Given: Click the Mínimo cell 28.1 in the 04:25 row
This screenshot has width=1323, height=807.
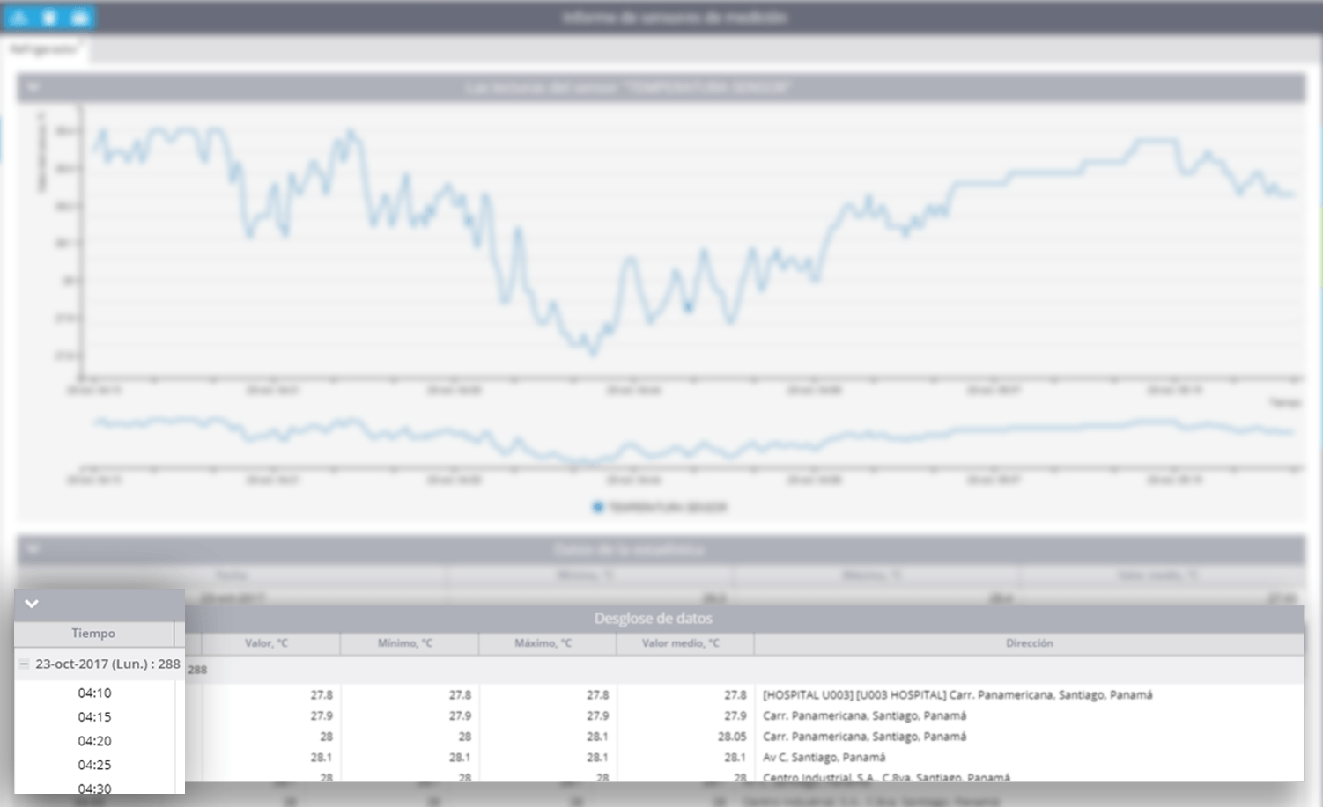Looking at the screenshot, I should 460,758.
